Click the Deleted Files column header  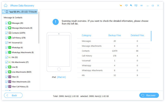point(137,35)
